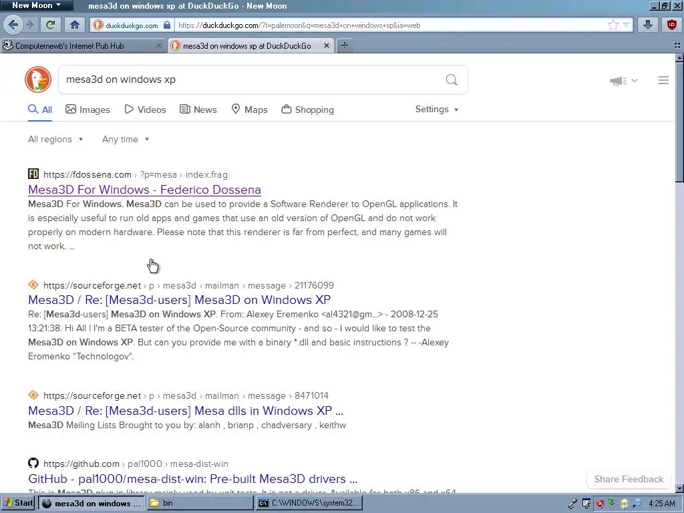Image resolution: width=684 pixels, height=513 pixels.
Task: Click the https://github.com result URL
Action: pos(81,464)
